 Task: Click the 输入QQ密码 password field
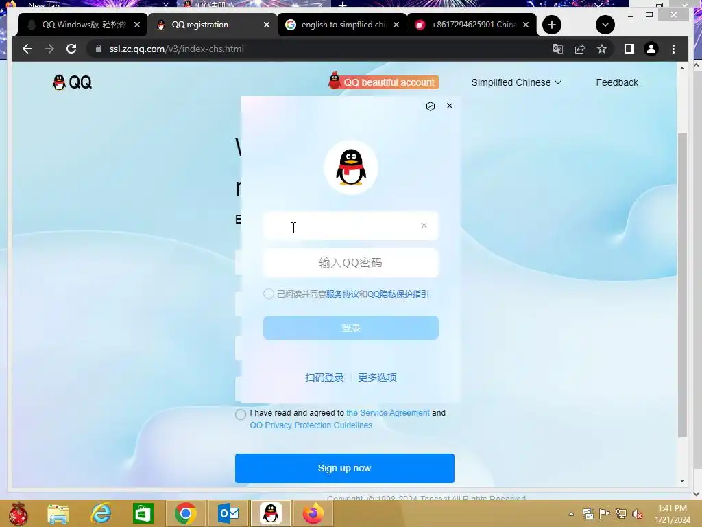point(350,263)
